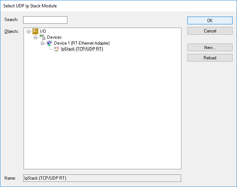
Task: Collapse the Devices tree node
Action: (35, 37)
